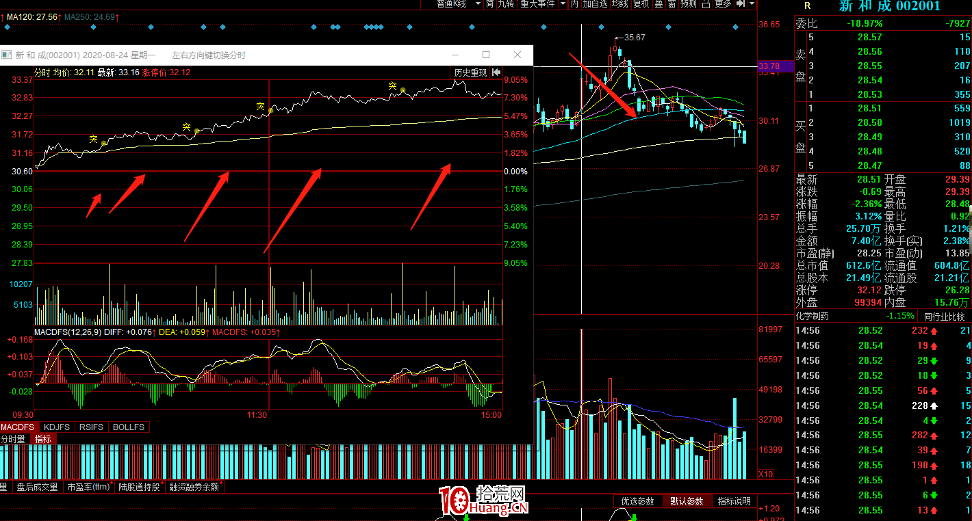The height and width of the screenshot is (521, 972).
Task: Click the collapse arrow icon beside 历史重现
Action: (x=496, y=72)
